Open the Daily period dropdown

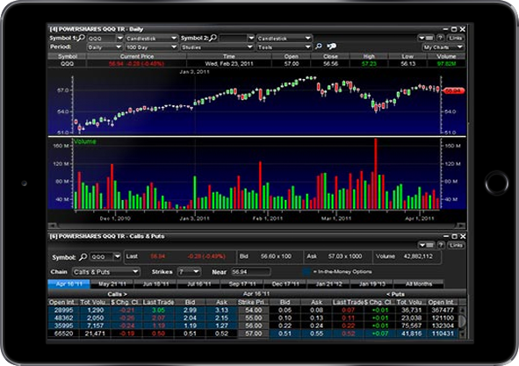point(105,47)
